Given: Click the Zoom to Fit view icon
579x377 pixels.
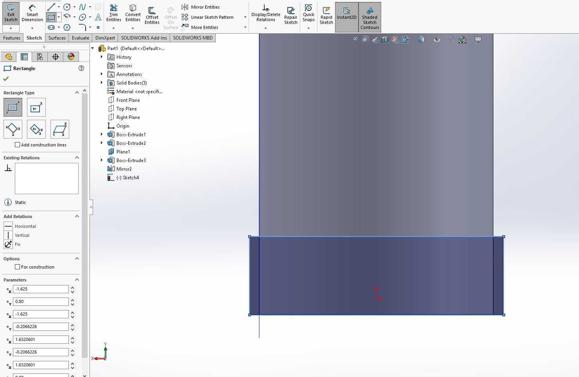Looking at the screenshot, I should (x=354, y=40).
